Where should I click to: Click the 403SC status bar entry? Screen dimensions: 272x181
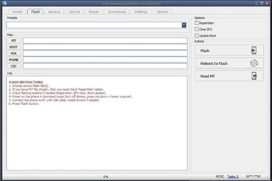220,176
